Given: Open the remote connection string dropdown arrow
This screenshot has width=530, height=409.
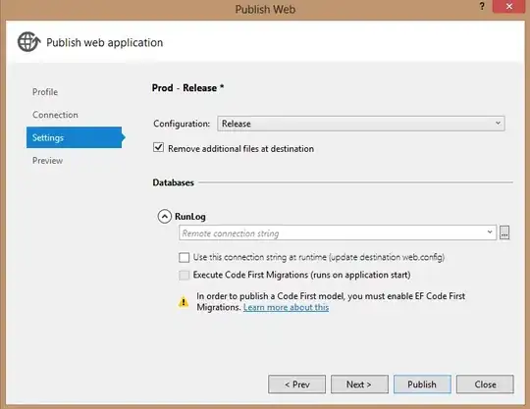Looking at the screenshot, I should click(x=490, y=232).
